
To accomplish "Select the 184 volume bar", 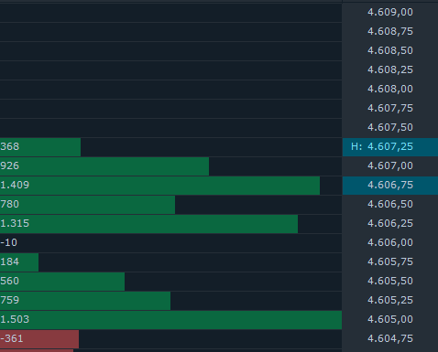I will click(19, 262).
